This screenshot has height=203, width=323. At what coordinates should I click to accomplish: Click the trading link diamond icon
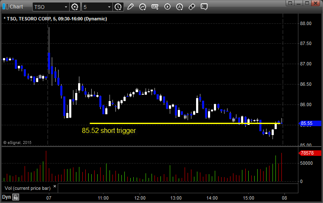(x=192, y=7)
